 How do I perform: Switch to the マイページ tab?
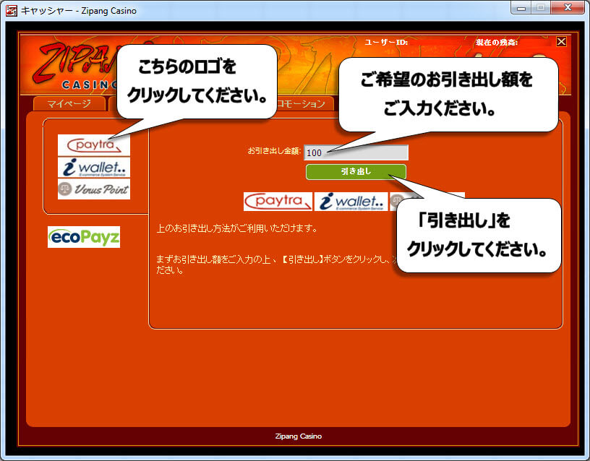coord(69,104)
